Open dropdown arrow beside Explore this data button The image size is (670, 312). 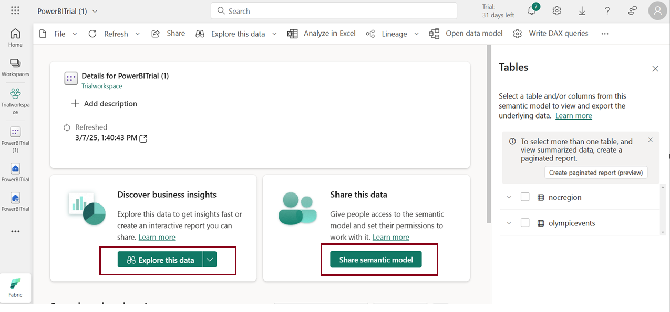[210, 260]
